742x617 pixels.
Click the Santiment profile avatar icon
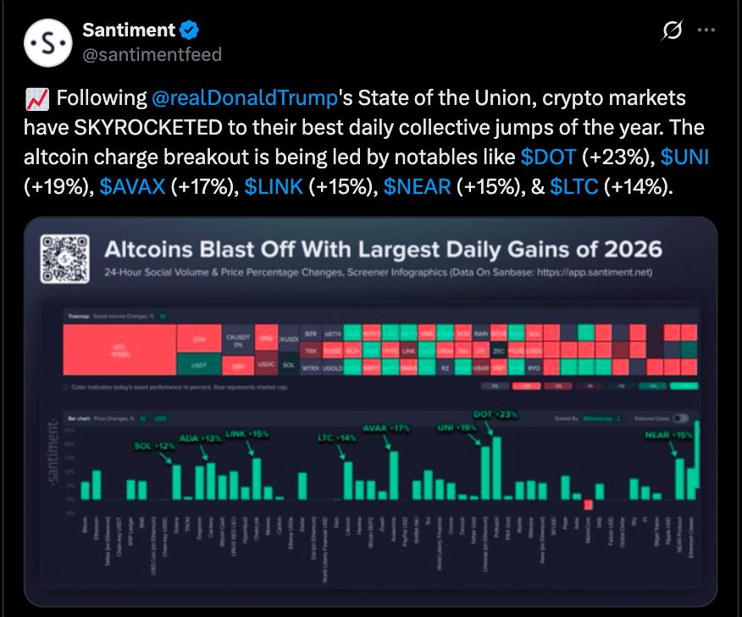48,43
